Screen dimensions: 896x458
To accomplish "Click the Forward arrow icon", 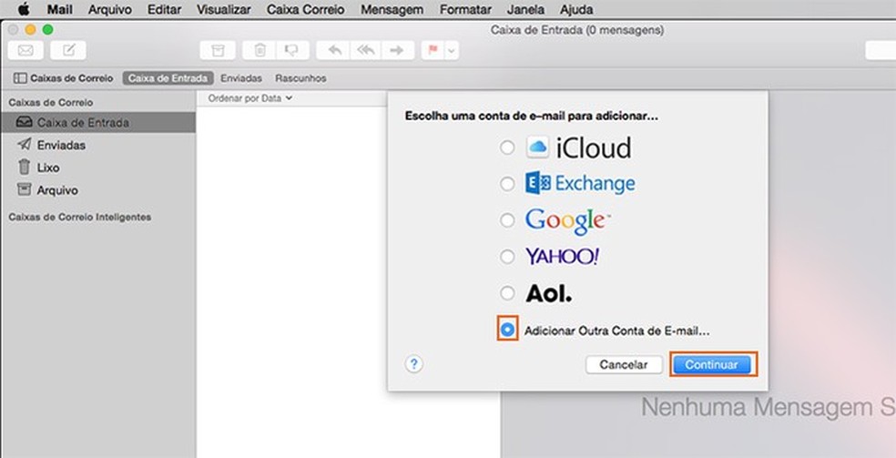I will pos(398,50).
